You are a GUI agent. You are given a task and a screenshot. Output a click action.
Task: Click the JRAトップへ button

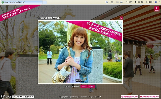click(x=17, y=97)
